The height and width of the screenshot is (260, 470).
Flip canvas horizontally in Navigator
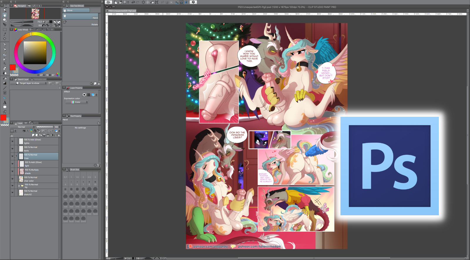coord(55,25)
